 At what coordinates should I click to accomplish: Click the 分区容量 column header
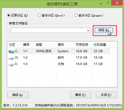point(101,45)
